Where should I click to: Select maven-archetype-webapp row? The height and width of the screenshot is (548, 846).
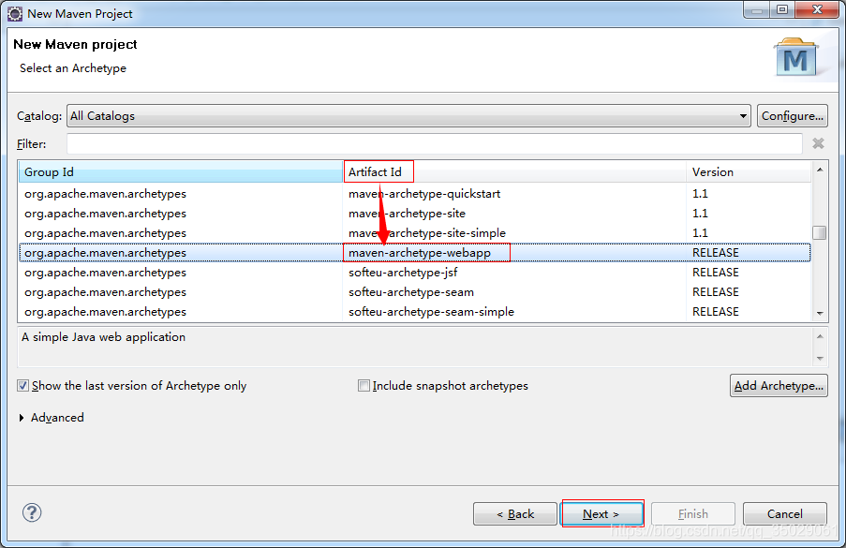click(x=414, y=253)
